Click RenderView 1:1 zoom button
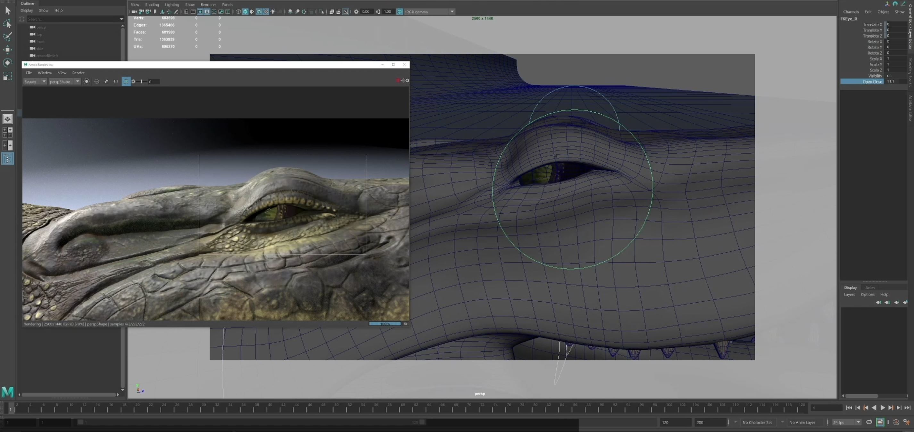The image size is (914, 432). point(116,82)
